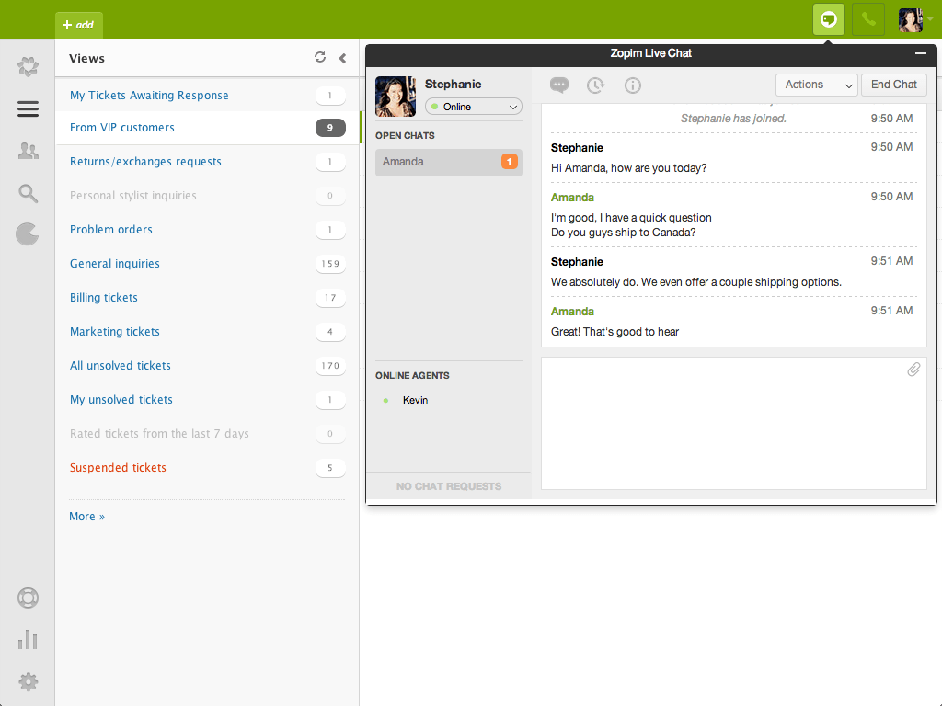Click the More » link
This screenshot has height=706, width=942.
(x=86, y=517)
